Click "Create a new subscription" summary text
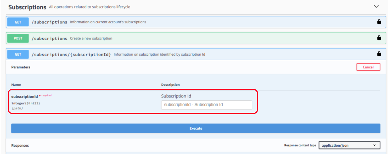The image size is (388, 158). click(91, 38)
